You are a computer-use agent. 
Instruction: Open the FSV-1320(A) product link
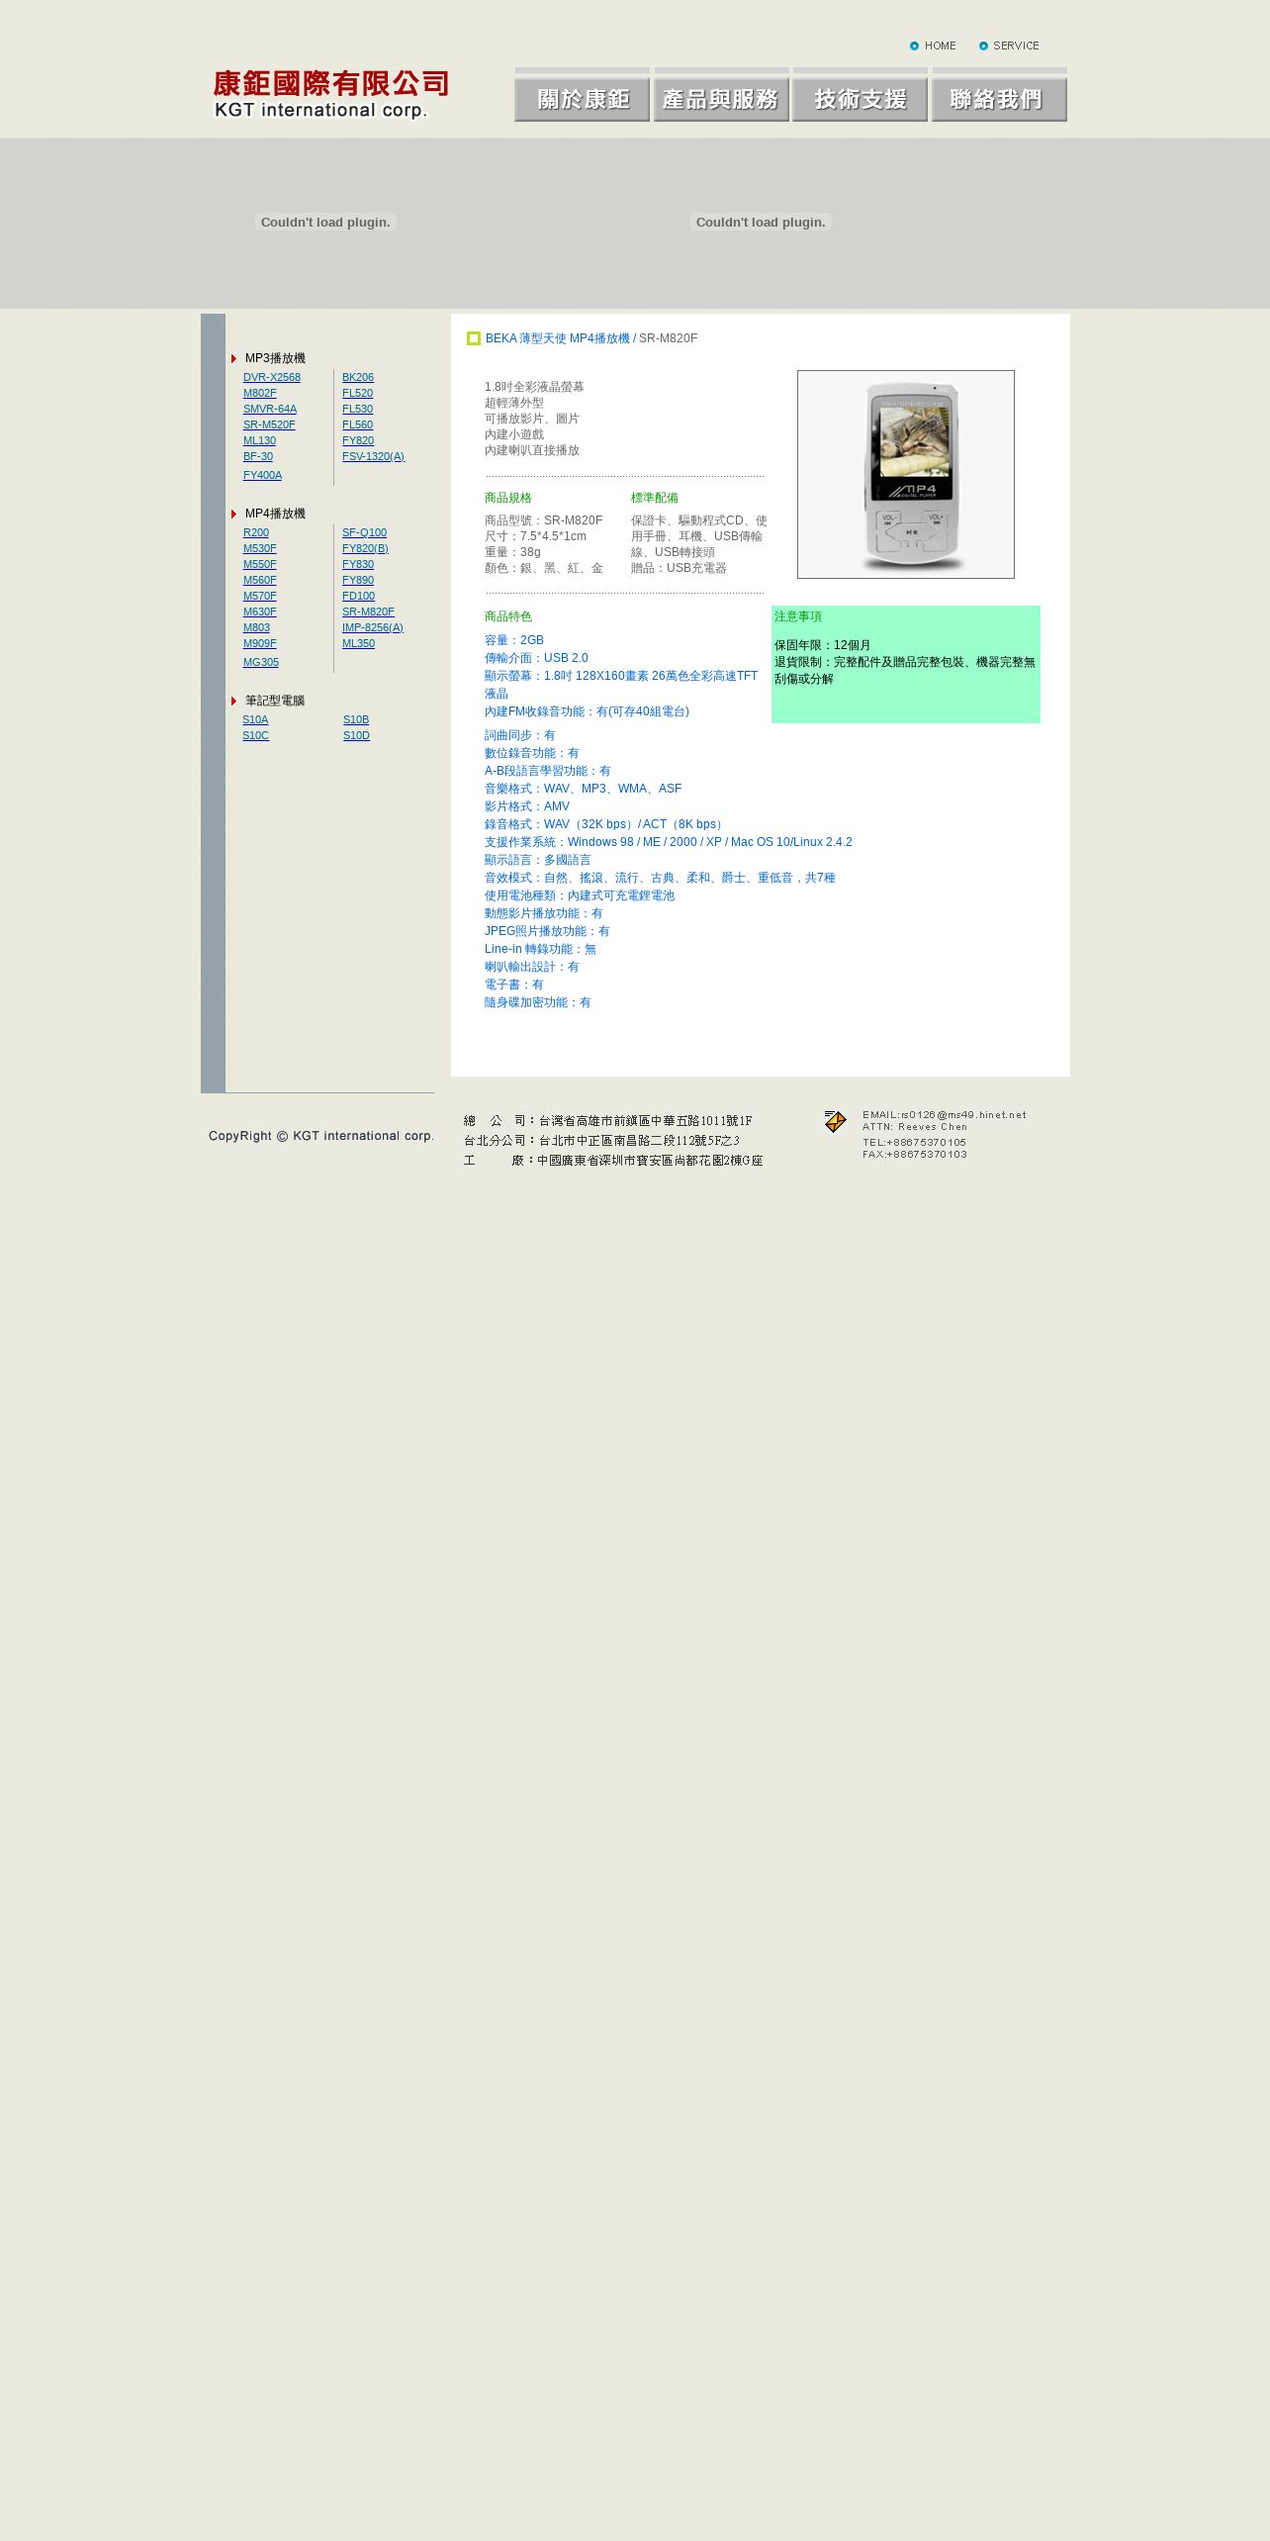(374, 456)
